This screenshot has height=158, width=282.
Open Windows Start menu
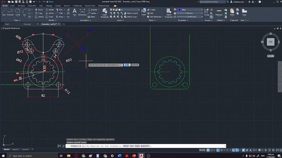tap(3, 156)
